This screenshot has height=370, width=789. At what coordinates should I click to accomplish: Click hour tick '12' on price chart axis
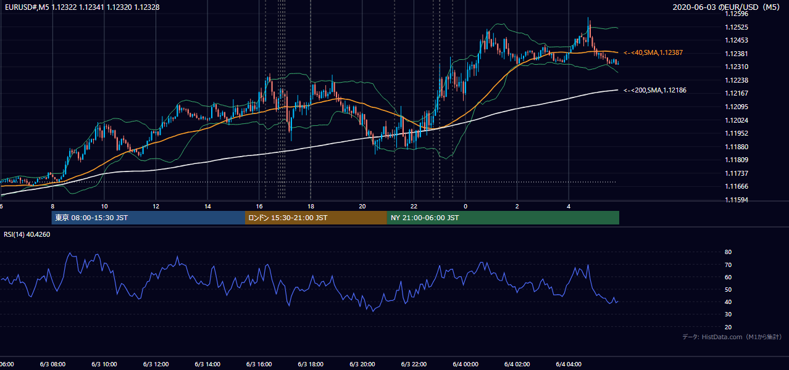point(156,207)
